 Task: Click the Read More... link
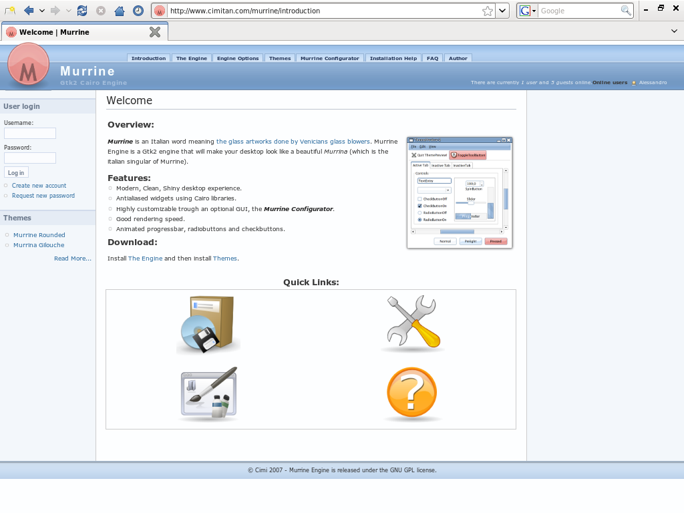pyautogui.click(x=73, y=259)
